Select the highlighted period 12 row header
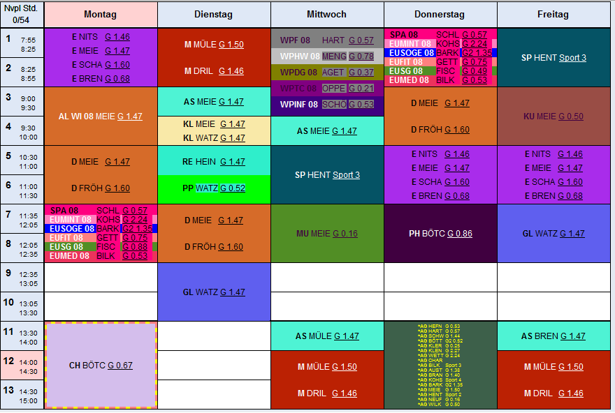This screenshot has width=615, height=413. tap(22, 366)
